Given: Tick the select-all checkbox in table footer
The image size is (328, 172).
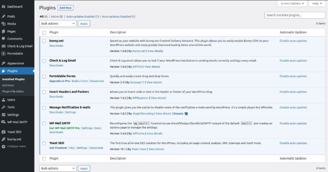Looking at the screenshot, I should coord(44,159).
